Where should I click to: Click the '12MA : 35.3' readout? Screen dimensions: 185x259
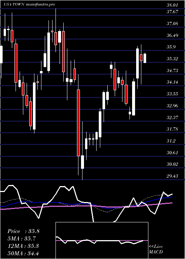tap(23, 246)
